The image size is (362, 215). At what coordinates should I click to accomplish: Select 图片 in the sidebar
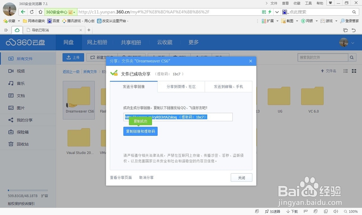pyautogui.click(x=28, y=107)
